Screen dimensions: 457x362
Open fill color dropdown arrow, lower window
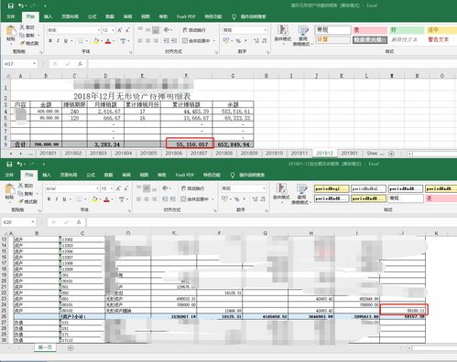(x=100, y=199)
